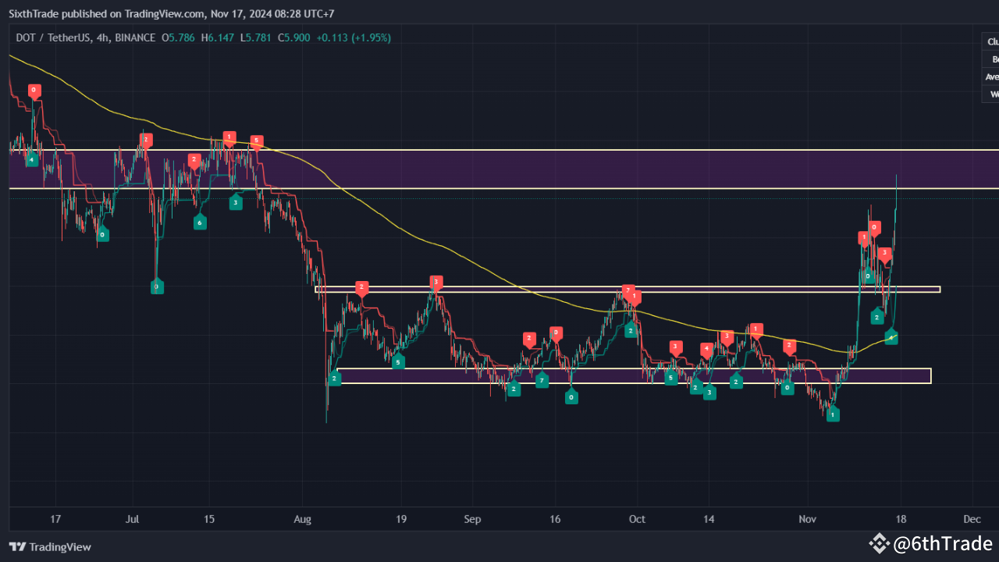Select the red "7" marker at the October peak
The width and height of the screenshot is (999, 562).
[x=627, y=289]
